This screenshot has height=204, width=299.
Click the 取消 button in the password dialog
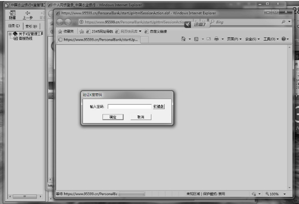[141, 117]
